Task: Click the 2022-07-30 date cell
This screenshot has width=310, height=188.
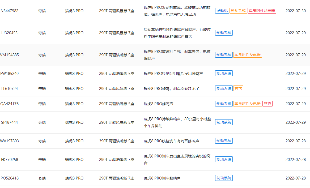Action: click(x=295, y=11)
